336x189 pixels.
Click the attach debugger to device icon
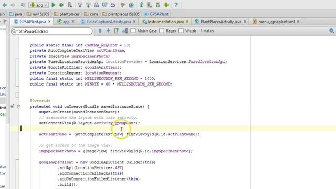[x=70, y=5]
